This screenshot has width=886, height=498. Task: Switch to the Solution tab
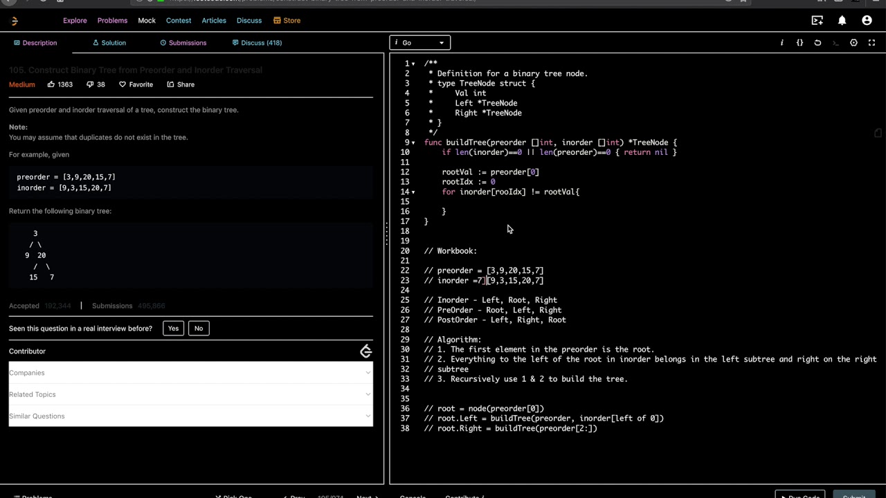[109, 43]
